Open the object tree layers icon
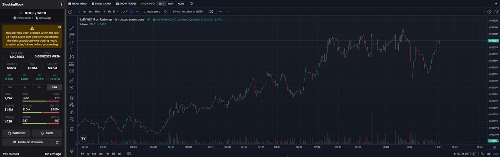This screenshot has width=500, height=157. 72,150
